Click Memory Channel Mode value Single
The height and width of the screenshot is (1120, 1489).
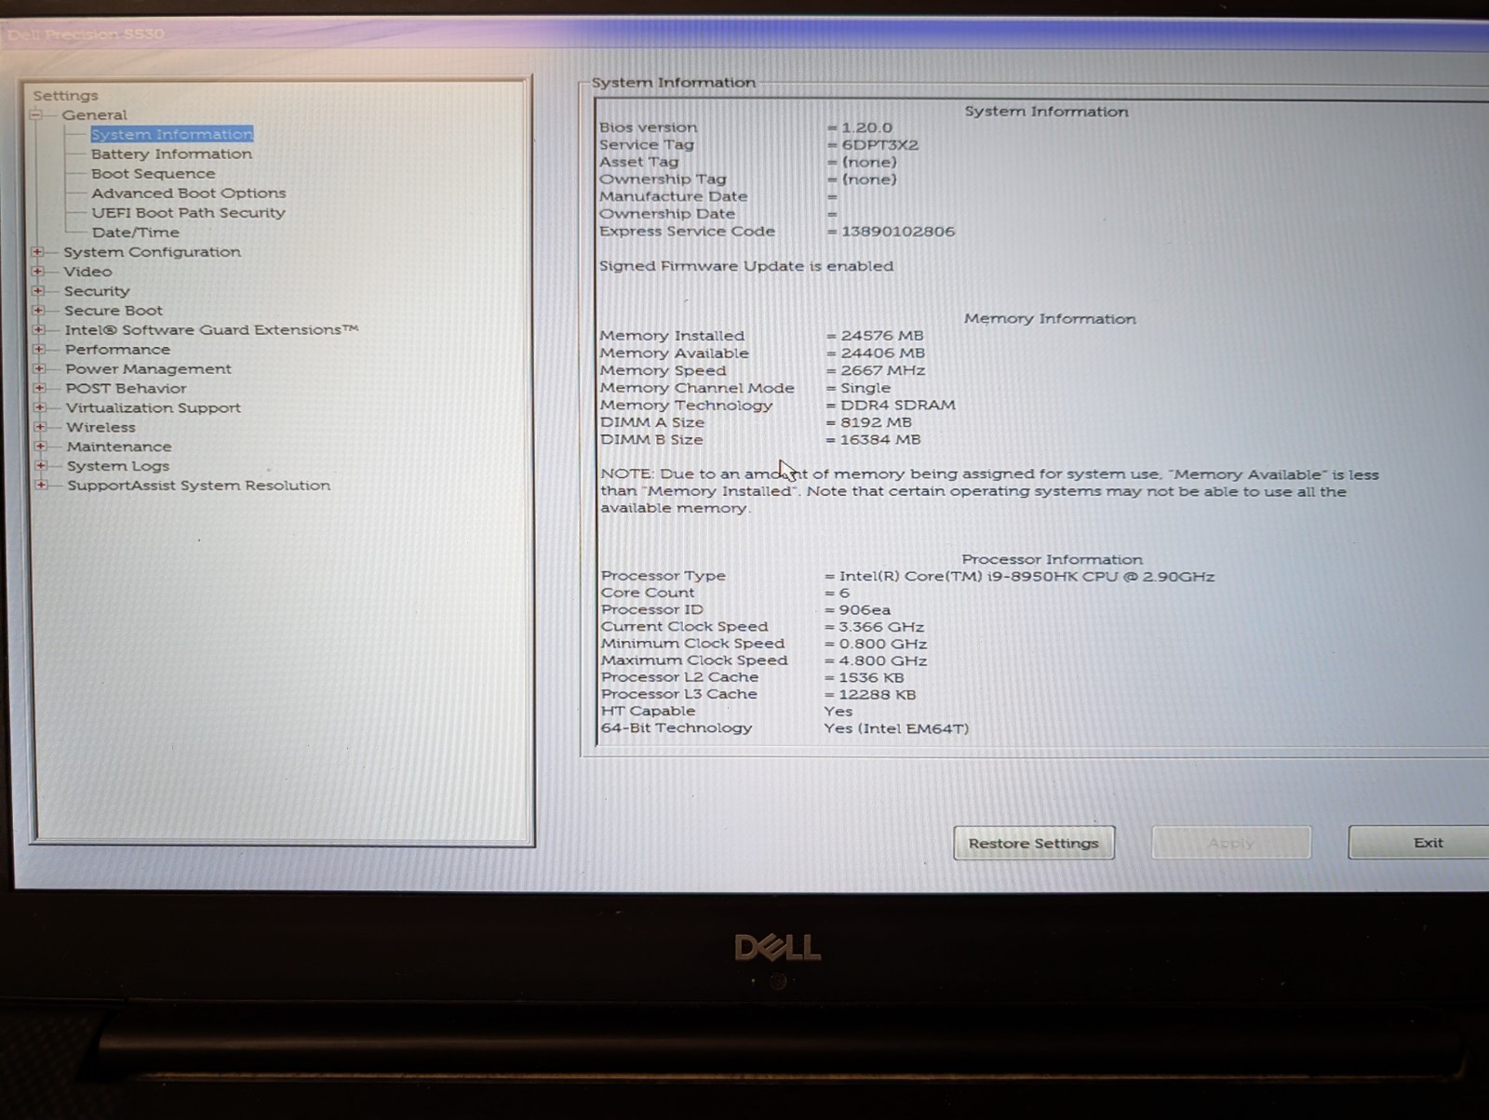click(865, 388)
